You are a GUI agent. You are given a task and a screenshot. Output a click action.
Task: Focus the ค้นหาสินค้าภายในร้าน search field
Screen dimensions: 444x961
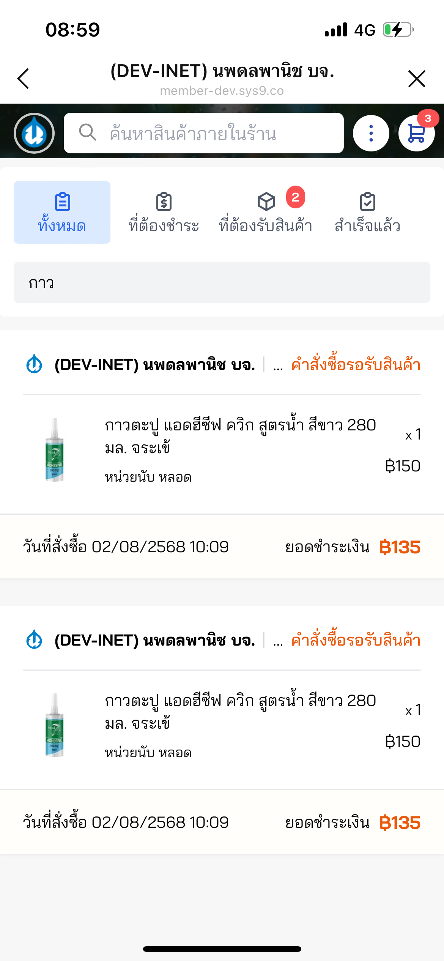[x=213, y=133]
